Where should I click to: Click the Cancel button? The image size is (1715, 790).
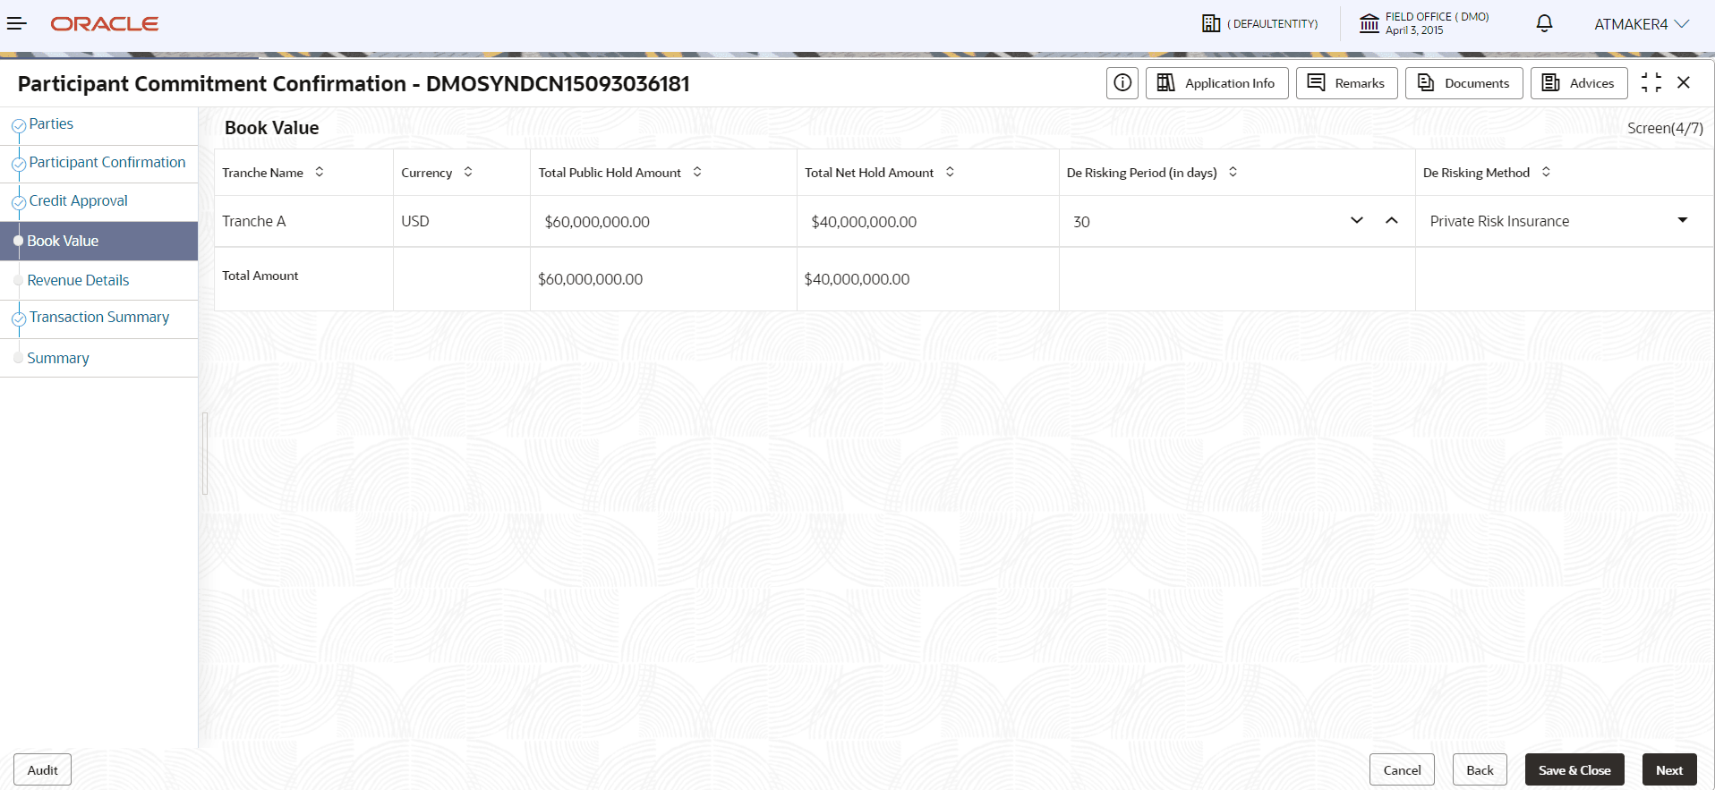1402,769
